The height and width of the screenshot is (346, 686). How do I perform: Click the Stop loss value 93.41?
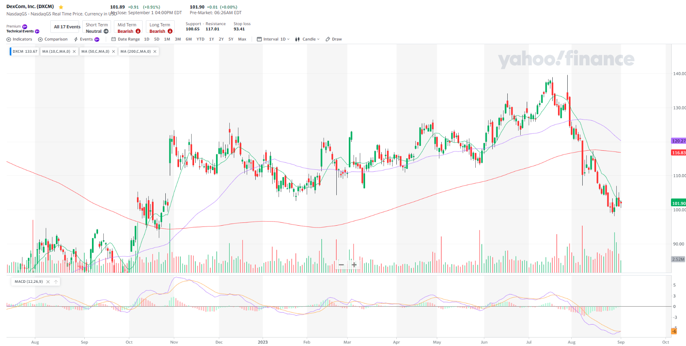239,29
